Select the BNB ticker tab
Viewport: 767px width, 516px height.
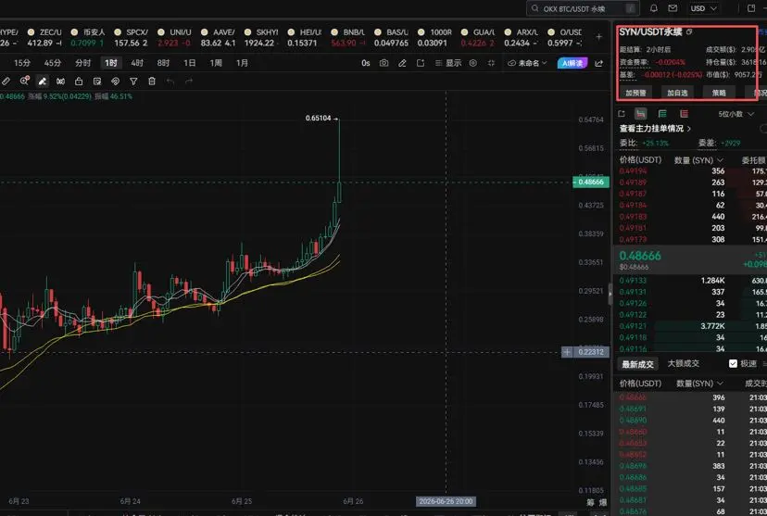pos(348,38)
